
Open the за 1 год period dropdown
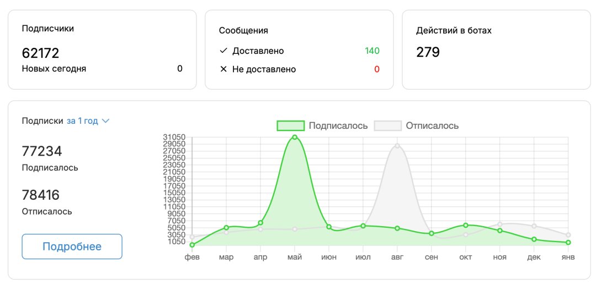pyautogui.click(x=82, y=121)
